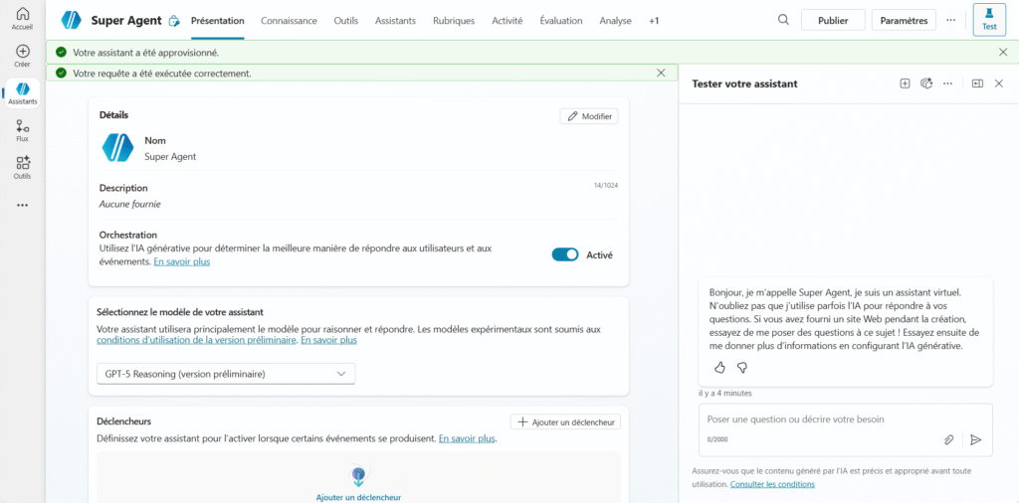Click the chat question input field

tap(816, 419)
